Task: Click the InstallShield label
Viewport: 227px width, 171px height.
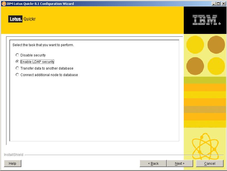Action: pos(14,154)
